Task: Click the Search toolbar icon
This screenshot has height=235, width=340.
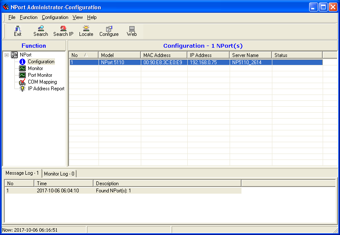Action: tap(41, 31)
